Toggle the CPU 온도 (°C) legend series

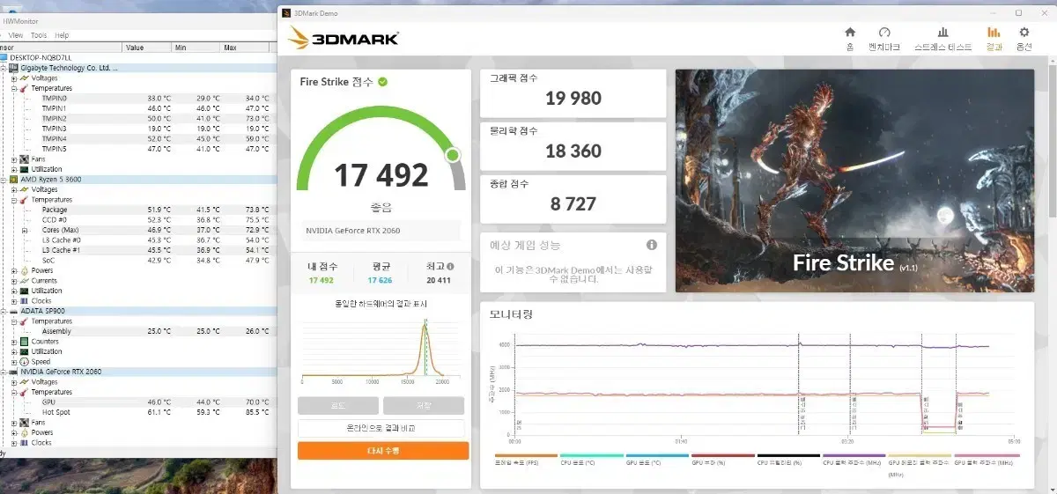coord(591,459)
